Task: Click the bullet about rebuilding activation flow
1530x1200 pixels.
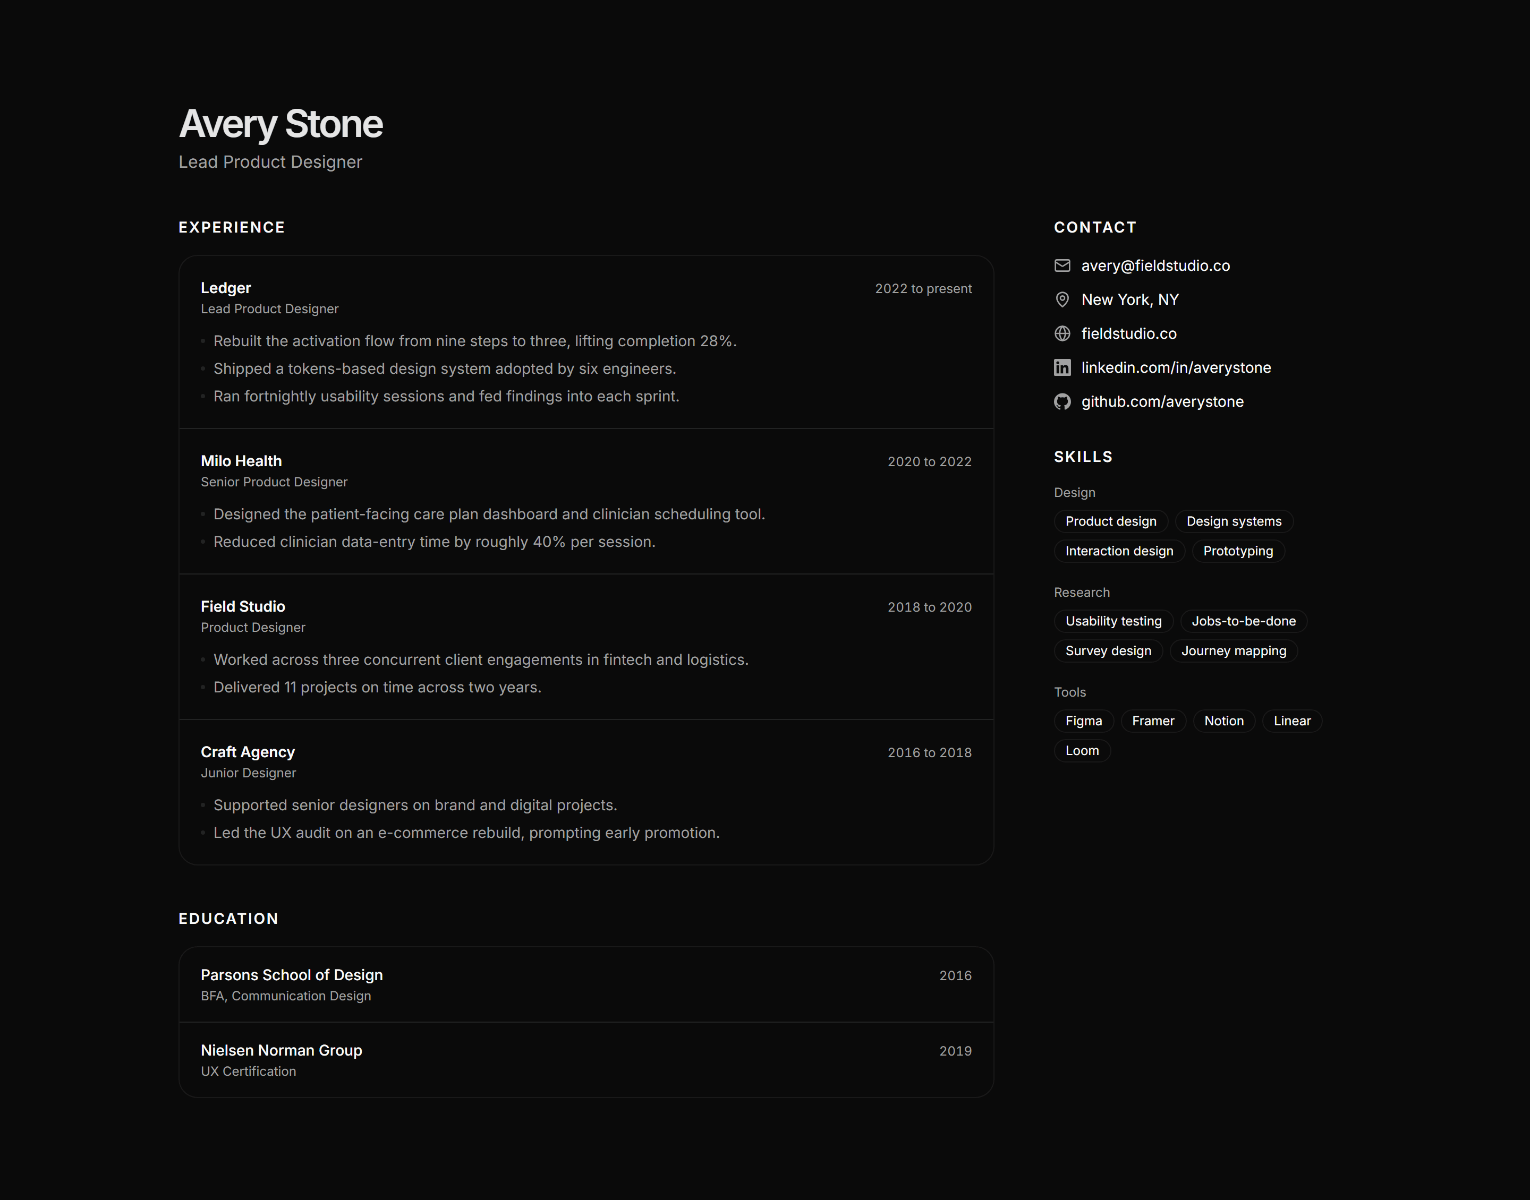Action: tap(474, 341)
